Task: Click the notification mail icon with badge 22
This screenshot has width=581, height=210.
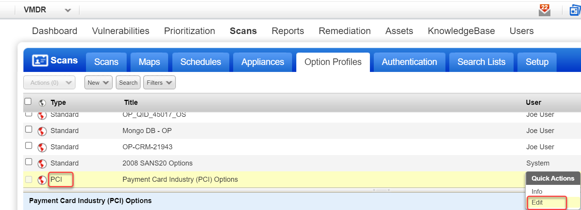Action: tap(545, 10)
